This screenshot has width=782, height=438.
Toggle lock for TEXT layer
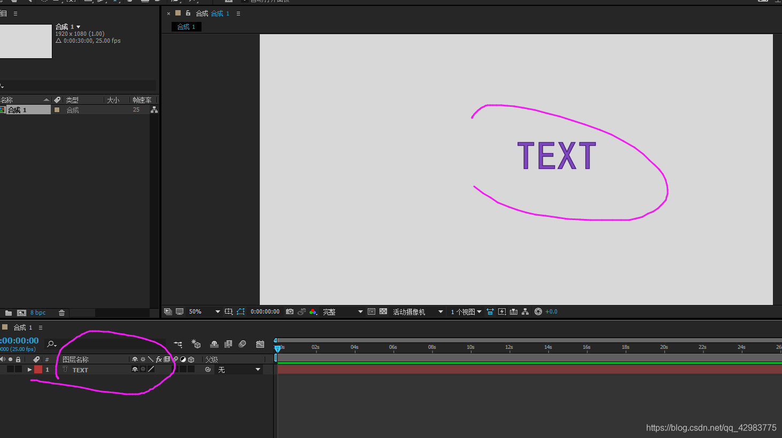(18, 370)
